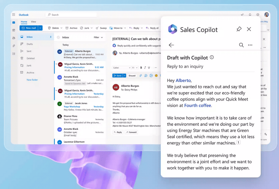
Task: Open account profile picture
Action: (x=266, y=15)
